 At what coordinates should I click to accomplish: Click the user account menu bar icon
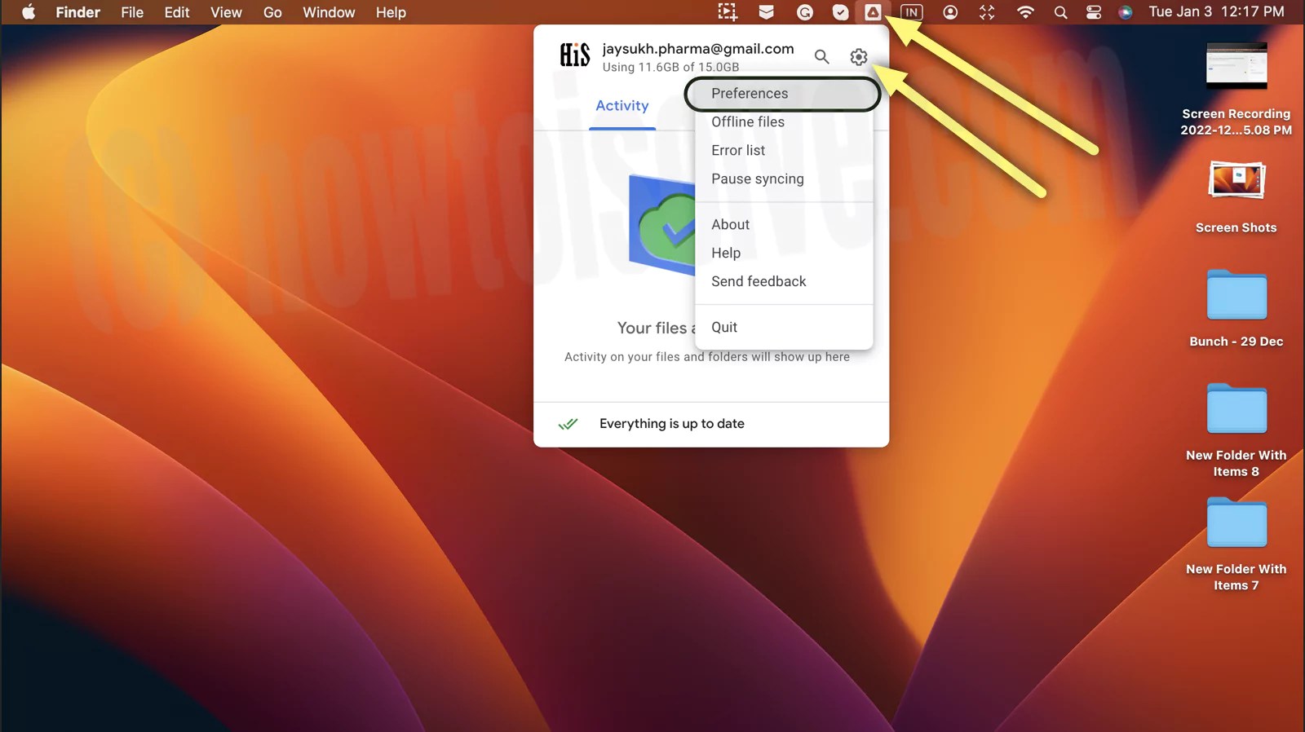point(950,12)
